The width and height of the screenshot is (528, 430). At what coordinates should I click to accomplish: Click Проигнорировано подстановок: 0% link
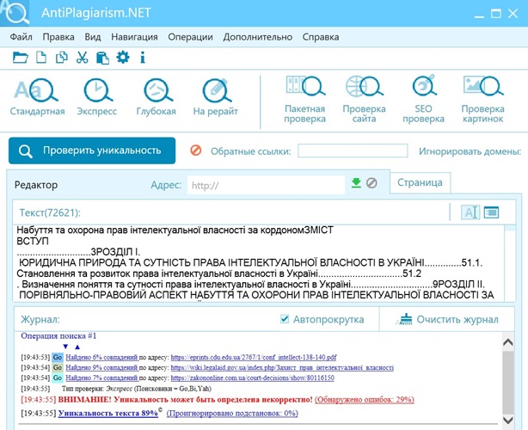(232, 413)
